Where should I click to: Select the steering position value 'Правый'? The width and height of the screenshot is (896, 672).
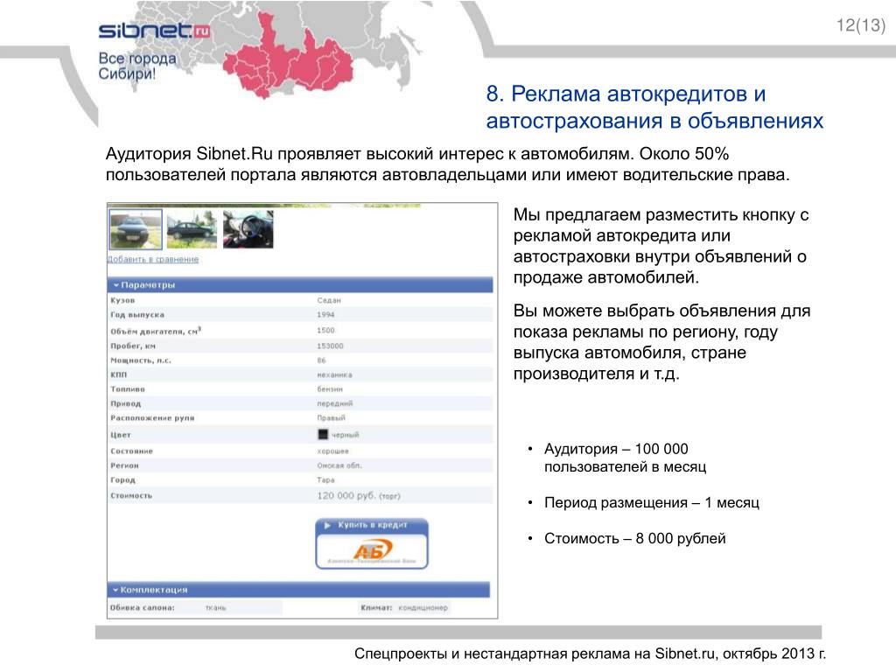coord(331,417)
